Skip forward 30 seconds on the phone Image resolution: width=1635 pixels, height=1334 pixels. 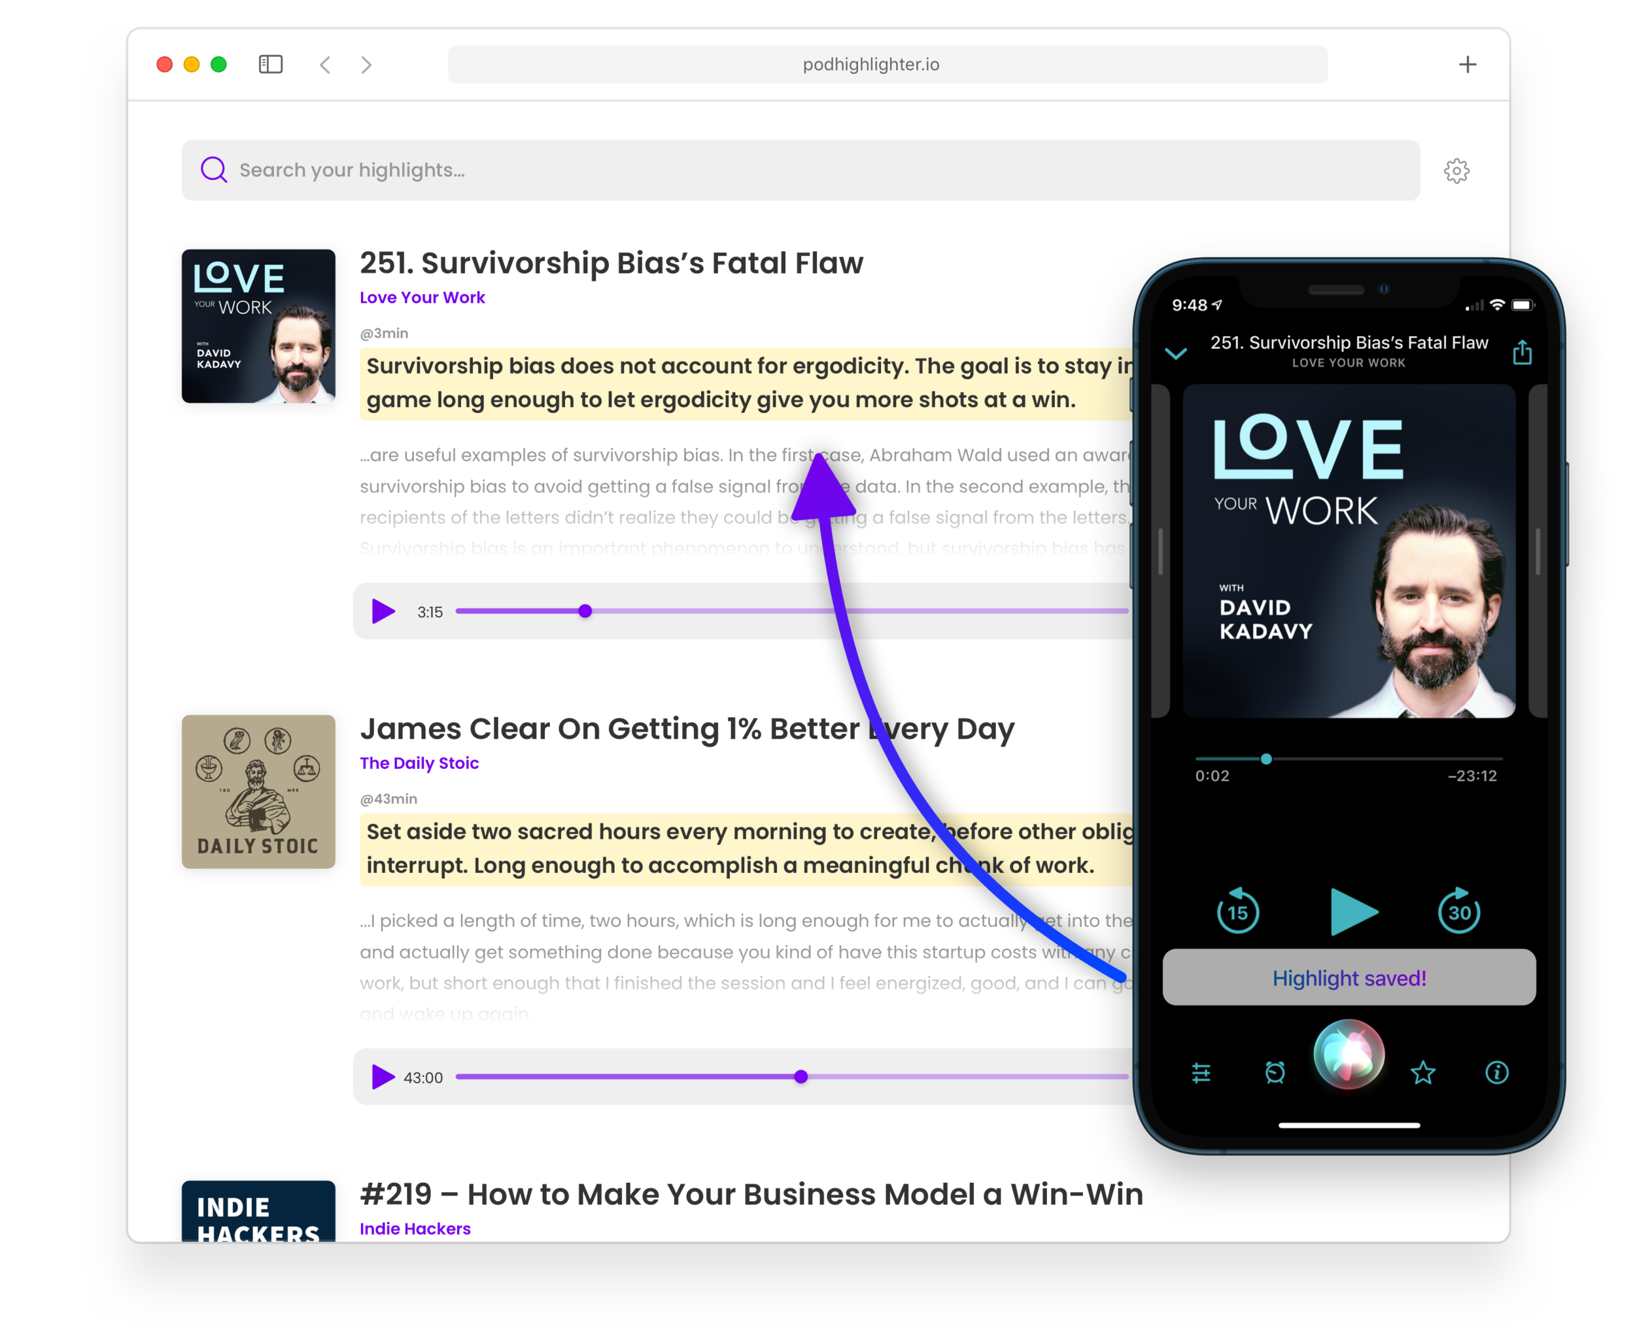pyautogui.click(x=1458, y=911)
